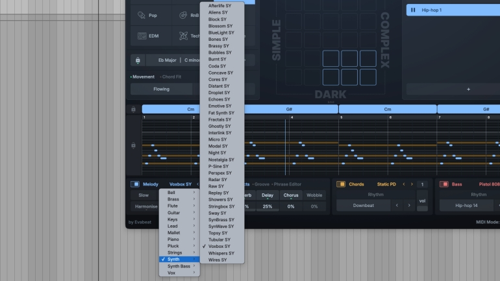Click the plus button to add pattern
This screenshot has width=500, height=281.
[x=468, y=90]
